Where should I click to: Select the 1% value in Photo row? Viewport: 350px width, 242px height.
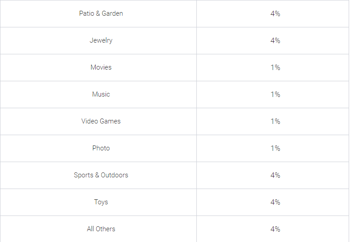coord(275,148)
